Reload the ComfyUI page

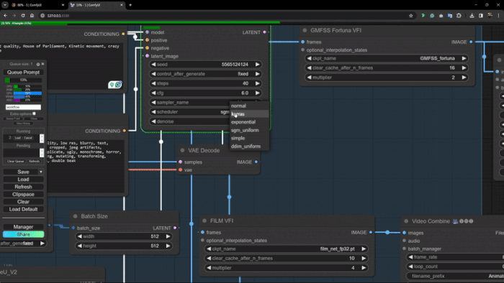click(x=23, y=15)
